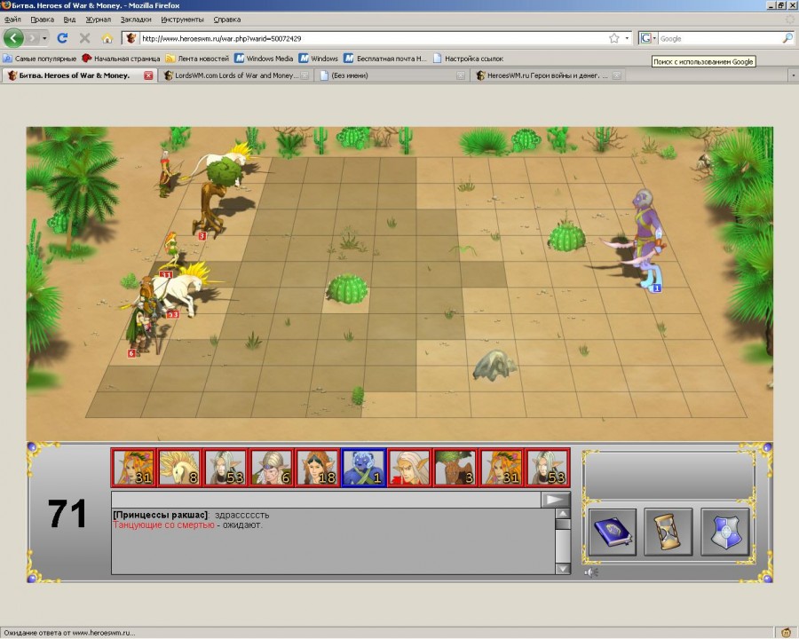
Task: Open the Правка menu
Action: click(x=43, y=20)
